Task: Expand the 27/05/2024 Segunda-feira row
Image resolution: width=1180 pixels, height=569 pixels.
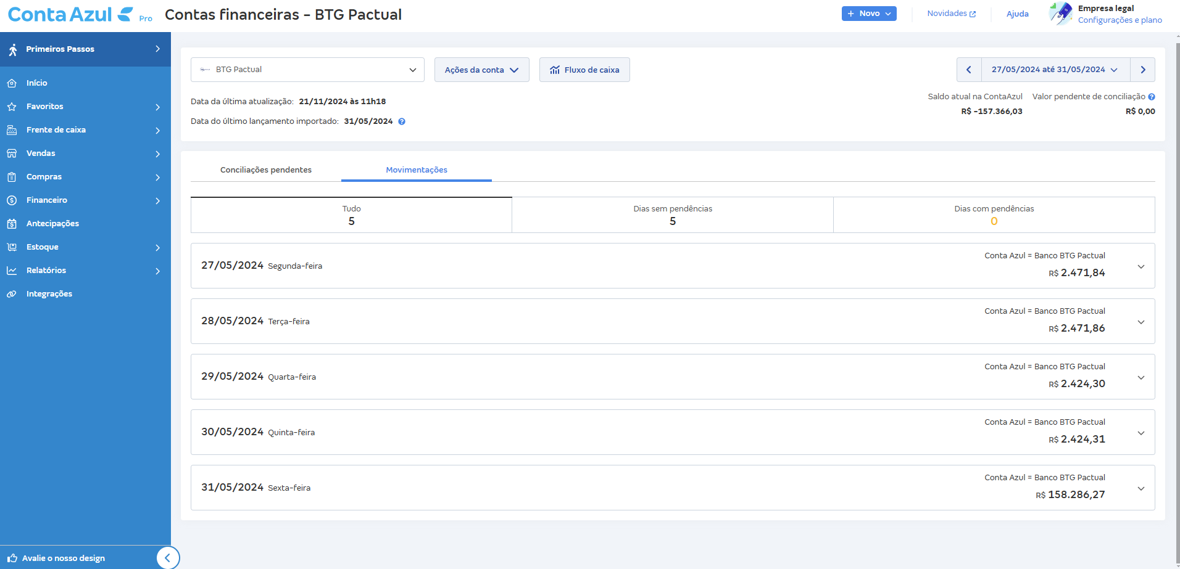Action: click(1141, 266)
